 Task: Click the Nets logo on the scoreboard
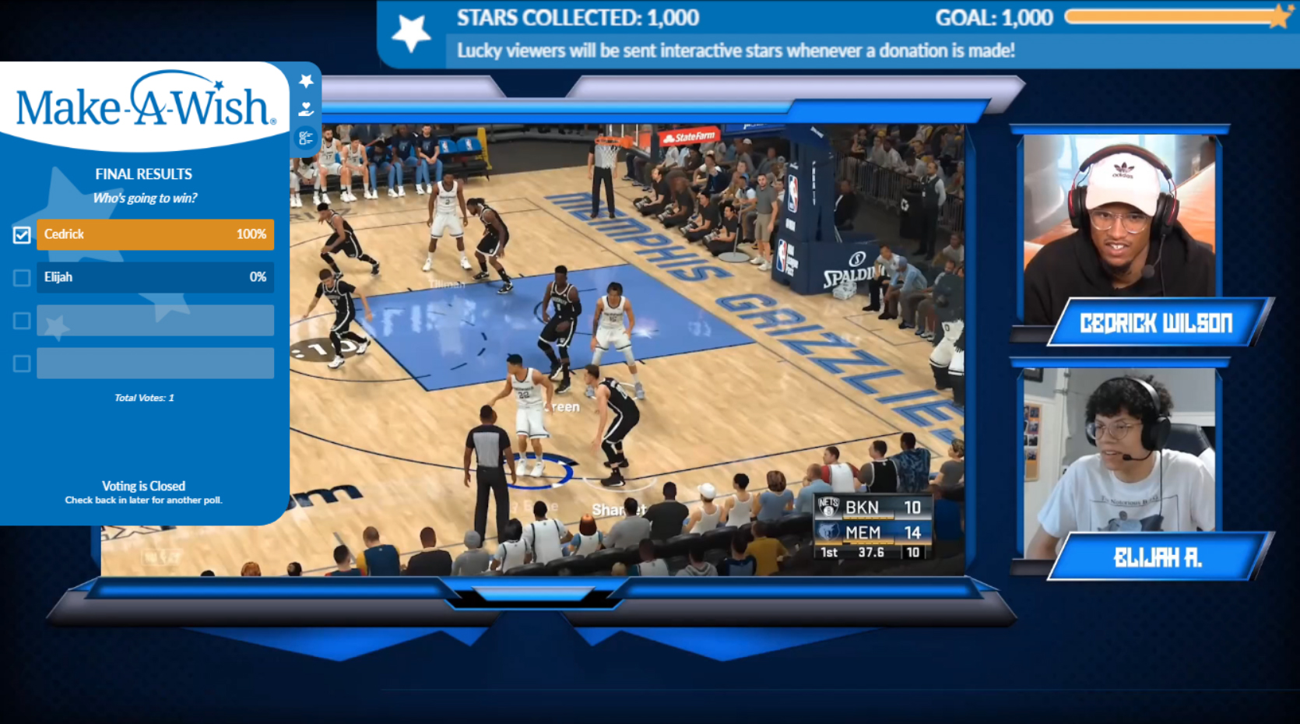coord(827,507)
